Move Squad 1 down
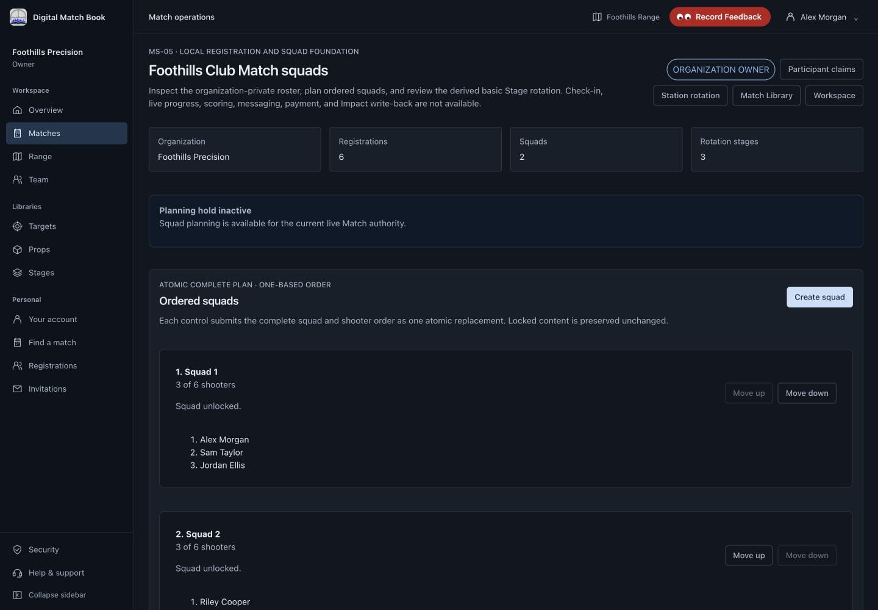This screenshot has width=878, height=610. tap(807, 393)
